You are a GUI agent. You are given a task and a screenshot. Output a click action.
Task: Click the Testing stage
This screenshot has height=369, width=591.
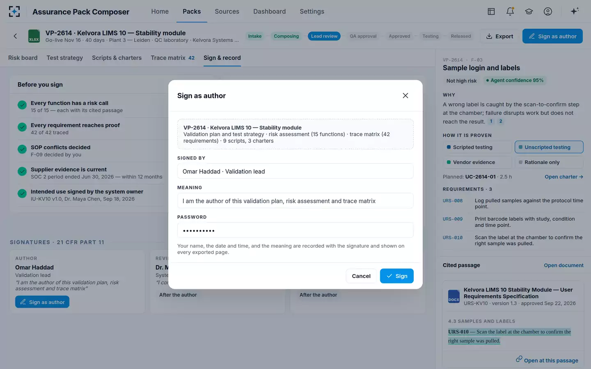coord(431,36)
